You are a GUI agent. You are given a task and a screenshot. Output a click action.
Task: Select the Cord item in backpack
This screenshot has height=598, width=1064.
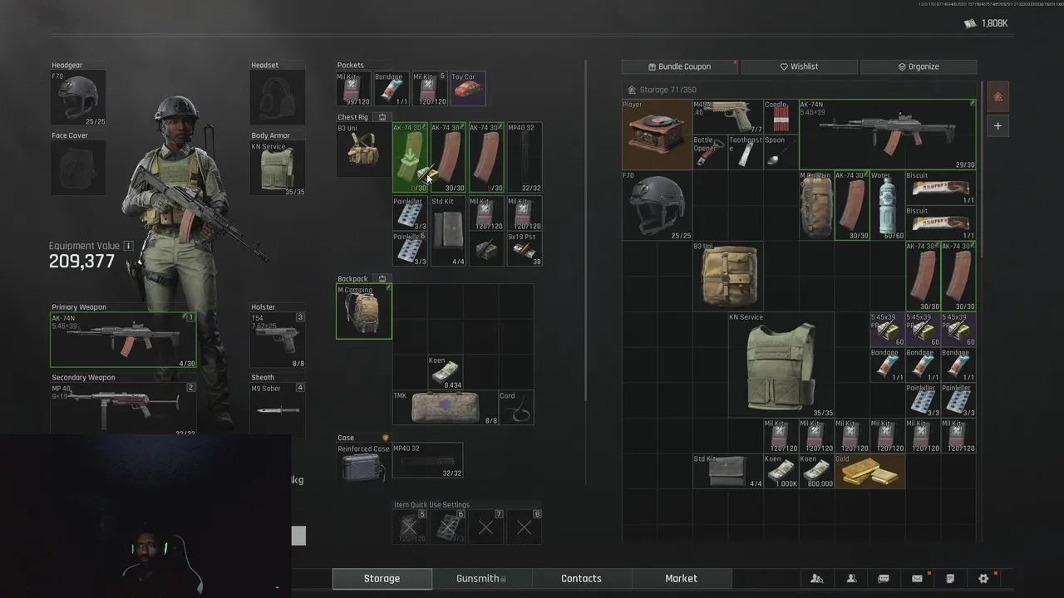(516, 408)
